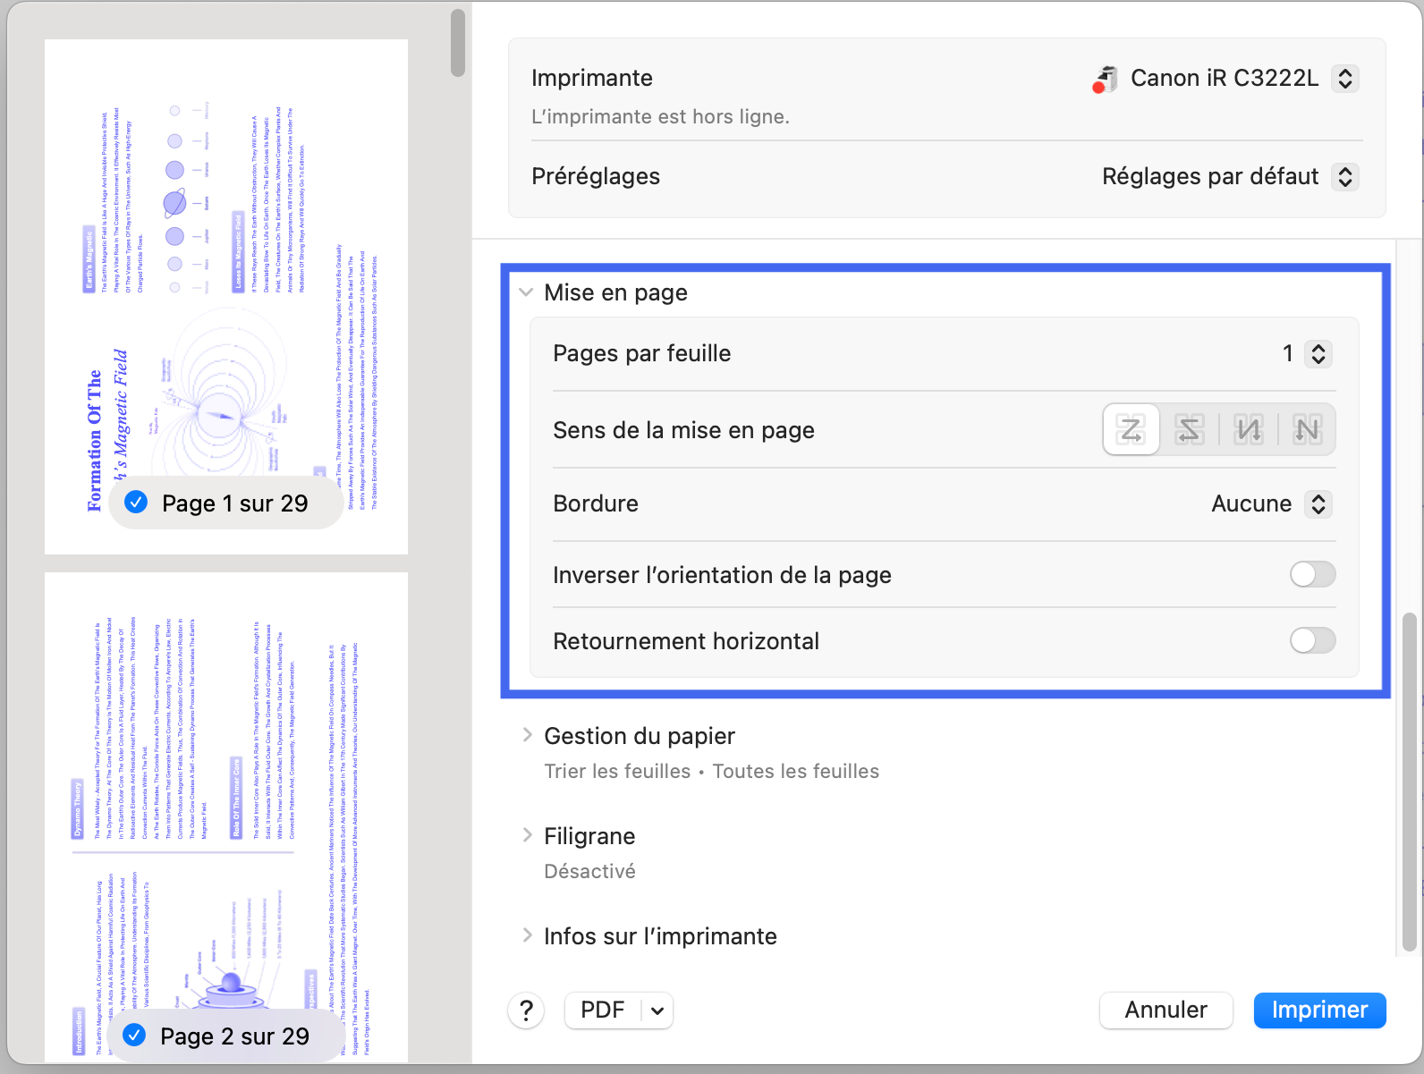Expand the Gestion du papier section
This screenshot has height=1074, width=1424.
click(527, 735)
